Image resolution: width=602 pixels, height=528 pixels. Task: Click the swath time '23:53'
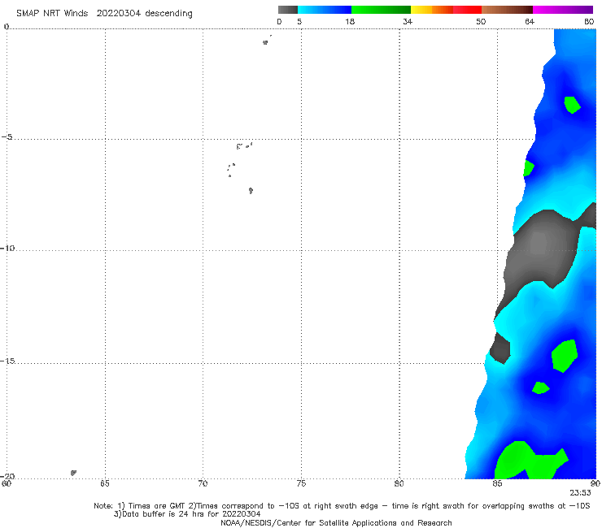coord(580,493)
